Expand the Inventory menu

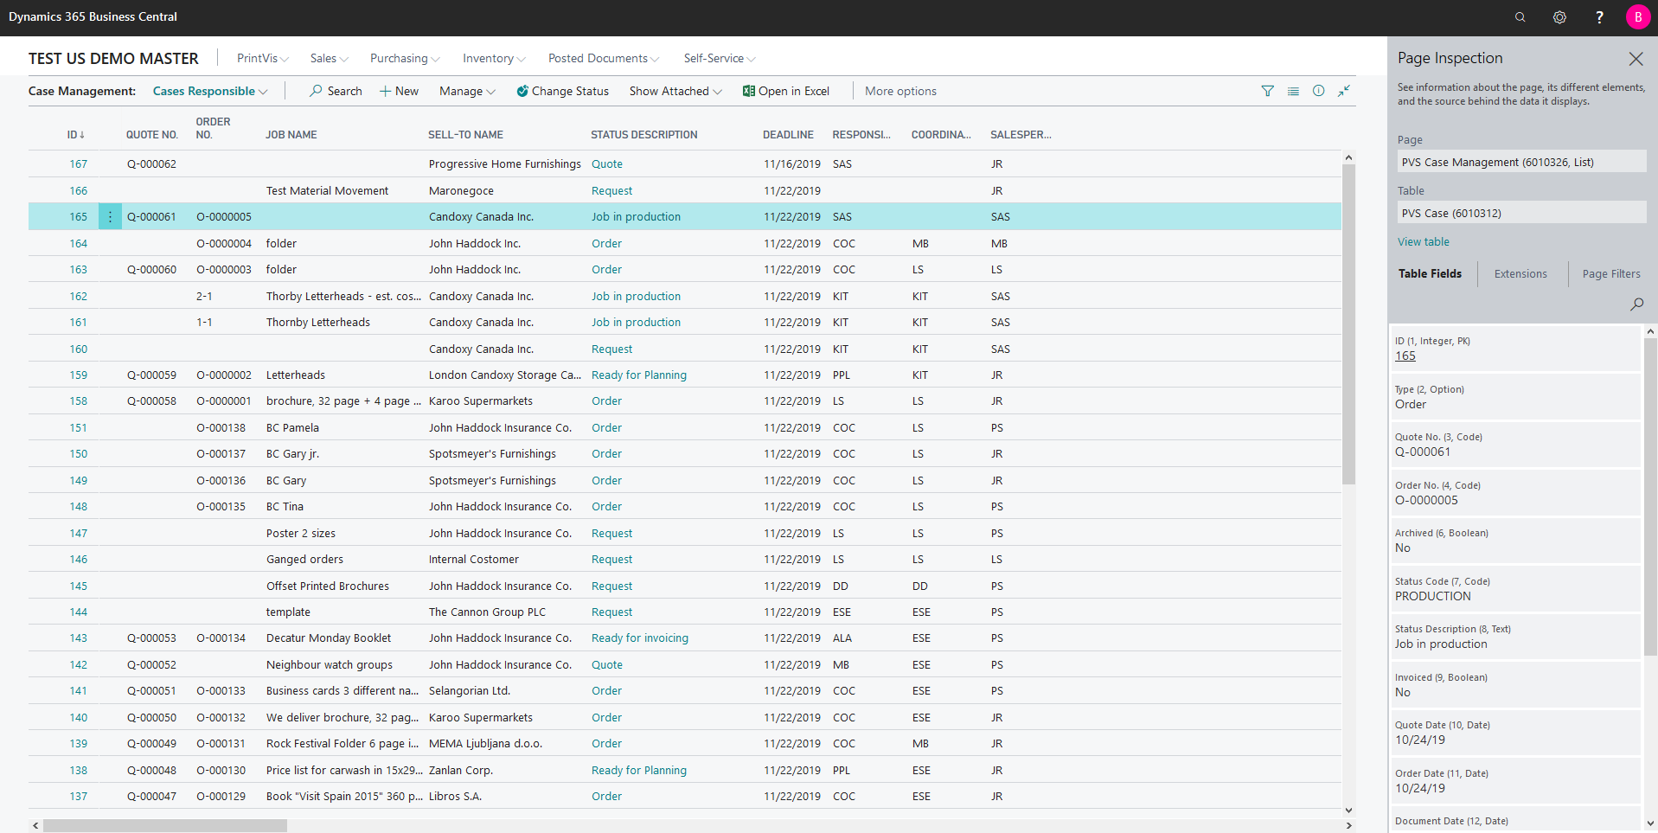(494, 58)
